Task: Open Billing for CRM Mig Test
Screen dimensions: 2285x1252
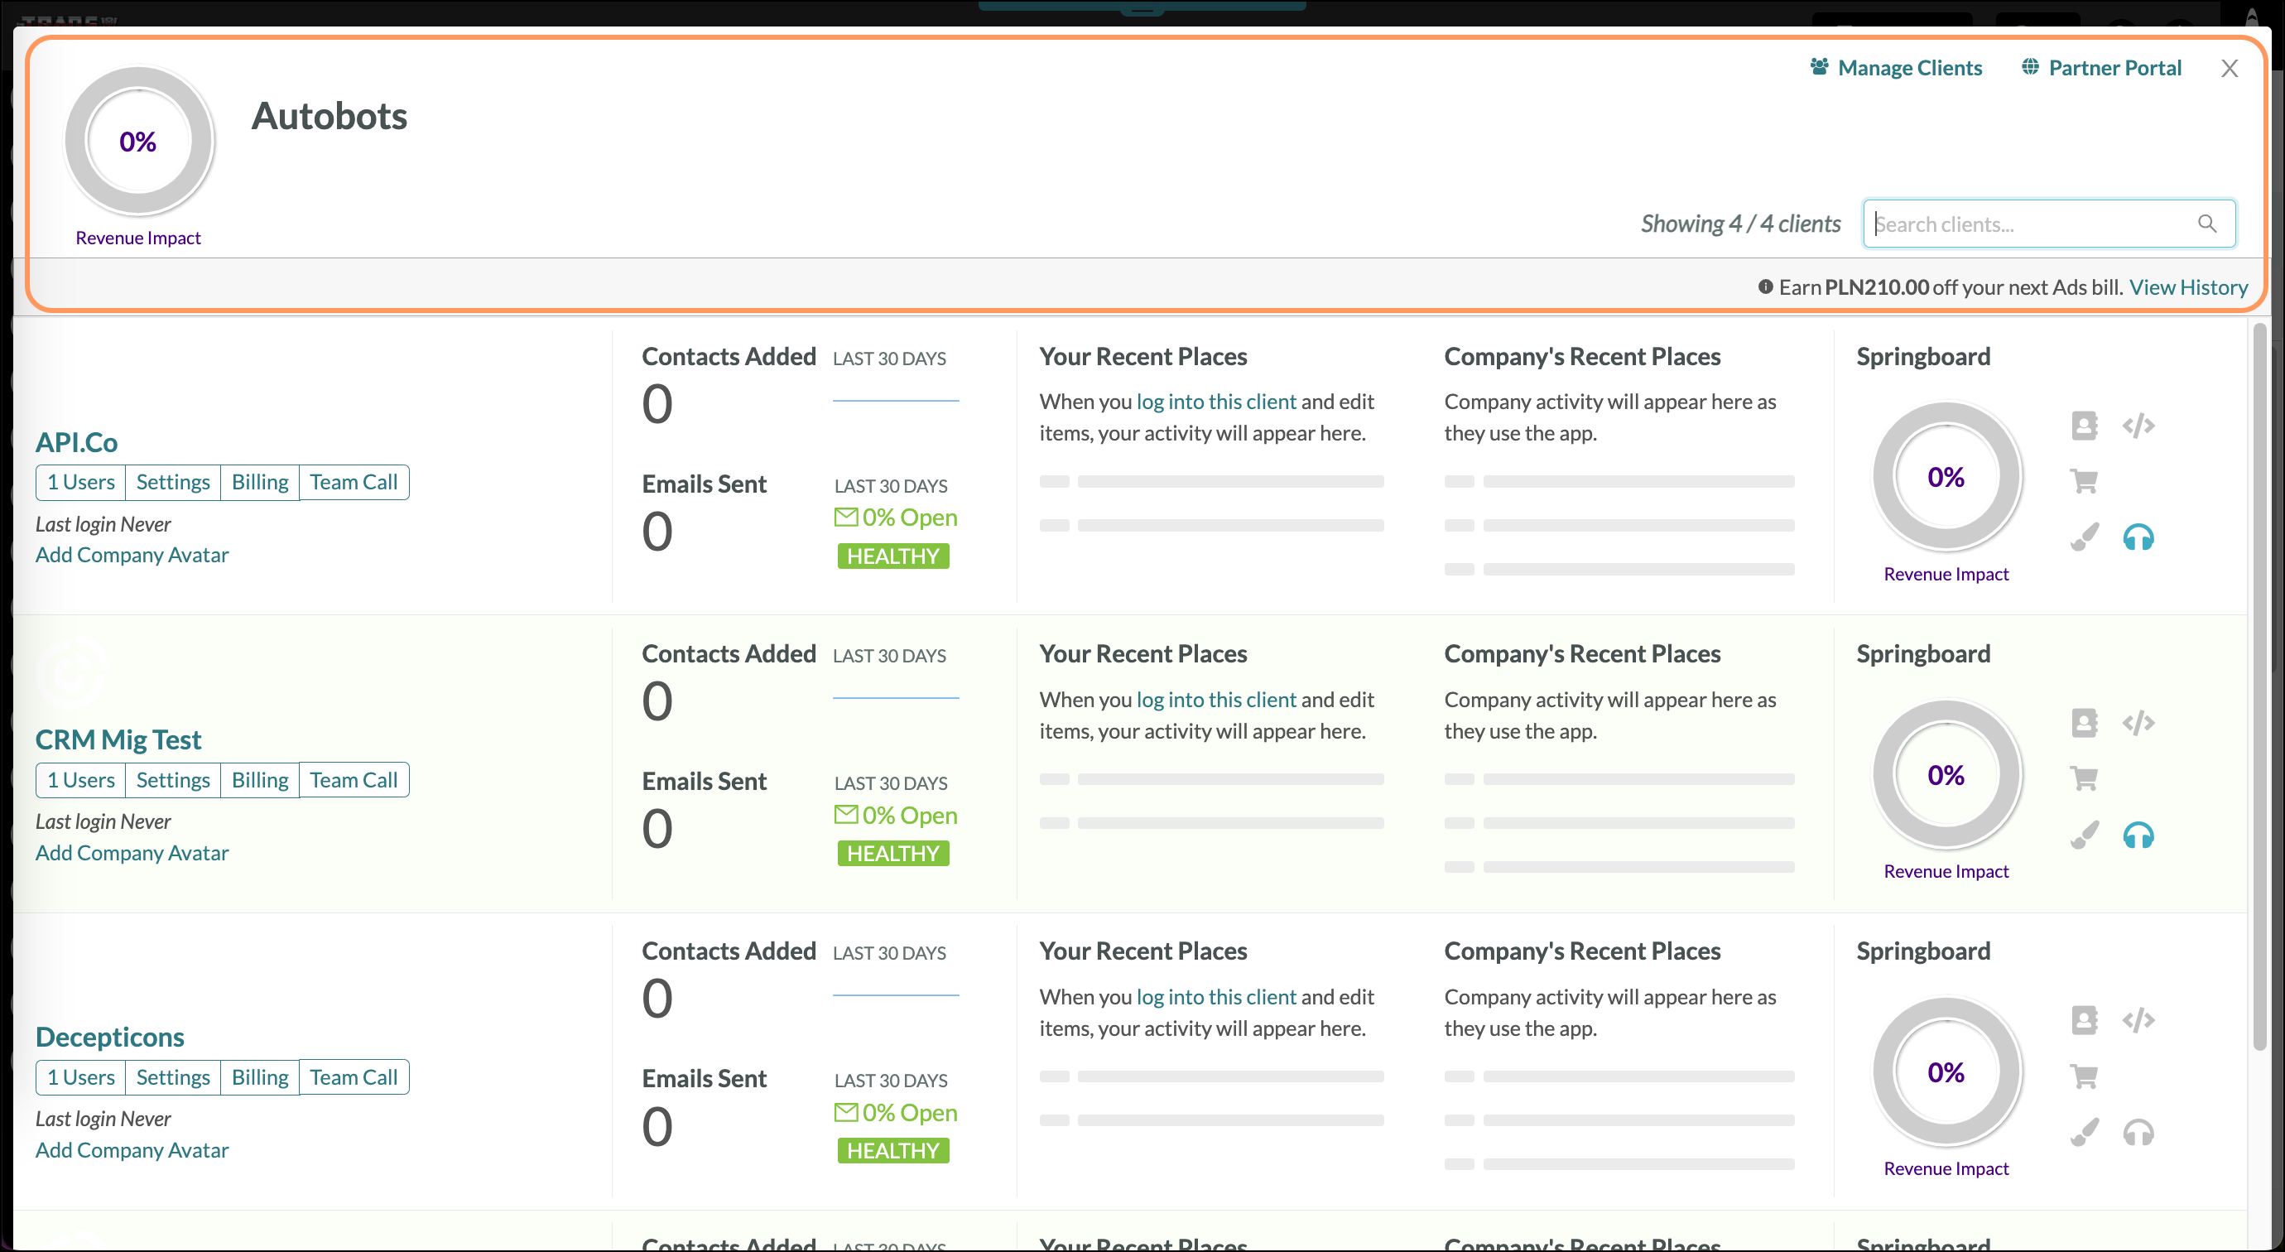Action: 260,780
